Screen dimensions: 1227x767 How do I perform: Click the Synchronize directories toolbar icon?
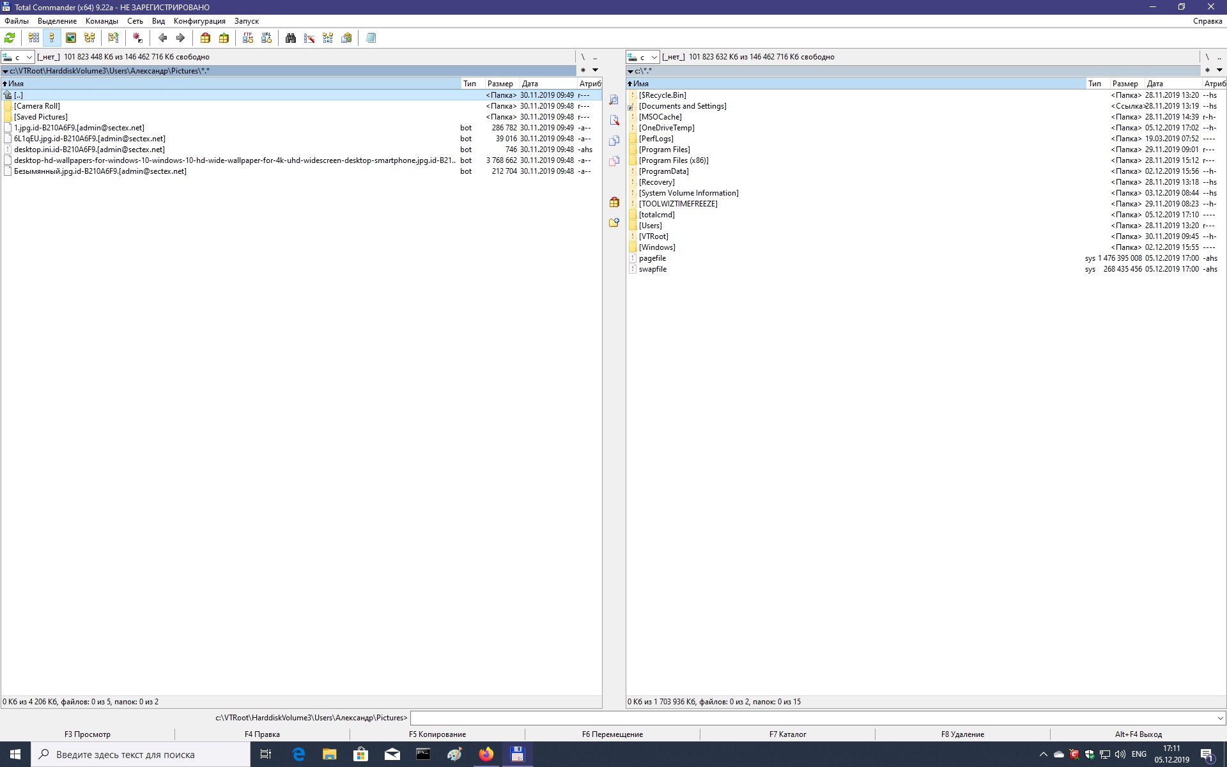tap(328, 38)
